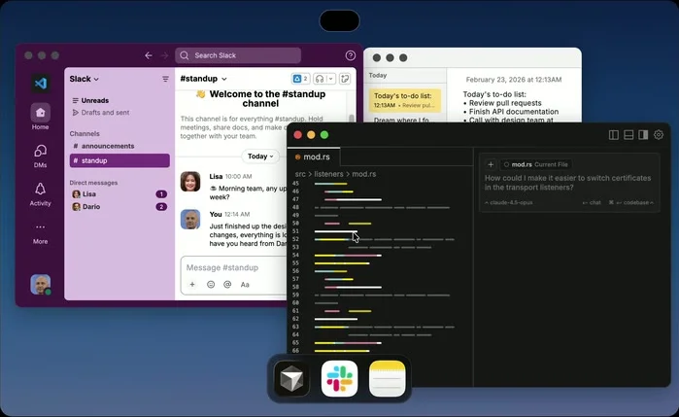
Task: Click the mod.rs Current File context chip
Action: pyautogui.click(x=535, y=164)
